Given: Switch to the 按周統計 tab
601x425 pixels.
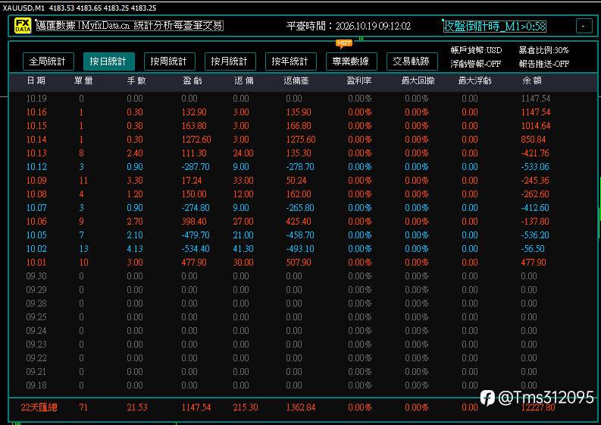Looking at the screenshot, I should (170, 61).
